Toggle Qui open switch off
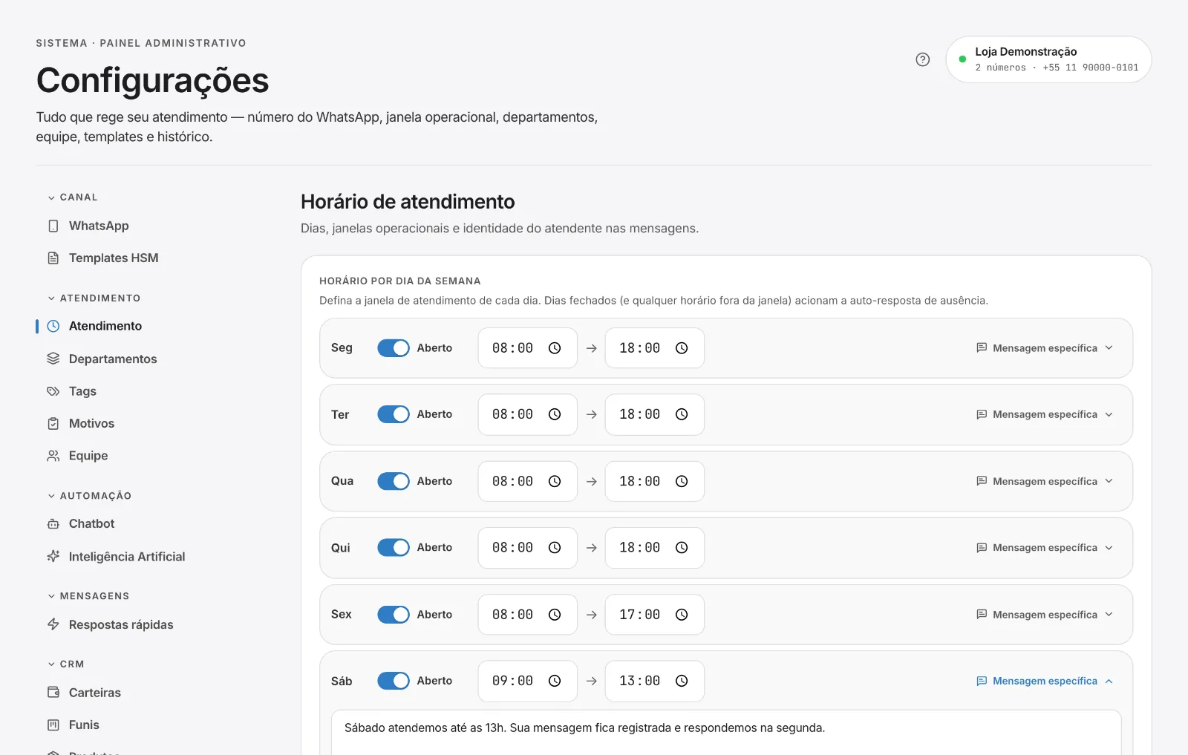Viewport: 1188px width, 755px height. (x=394, y=548)
